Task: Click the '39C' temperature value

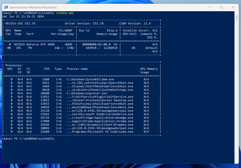Action: click(18, 48)
